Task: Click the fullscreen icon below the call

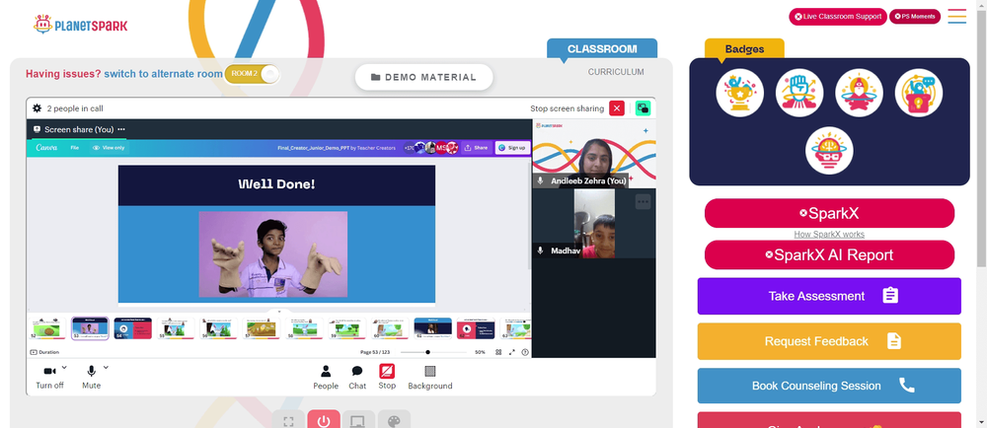Action: tap(288, 420)
